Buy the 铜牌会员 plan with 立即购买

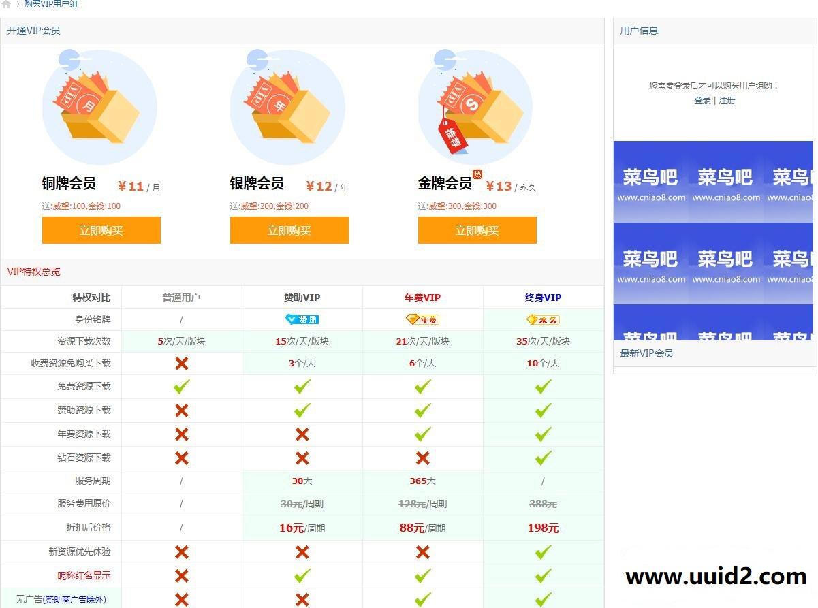point(101,230)
